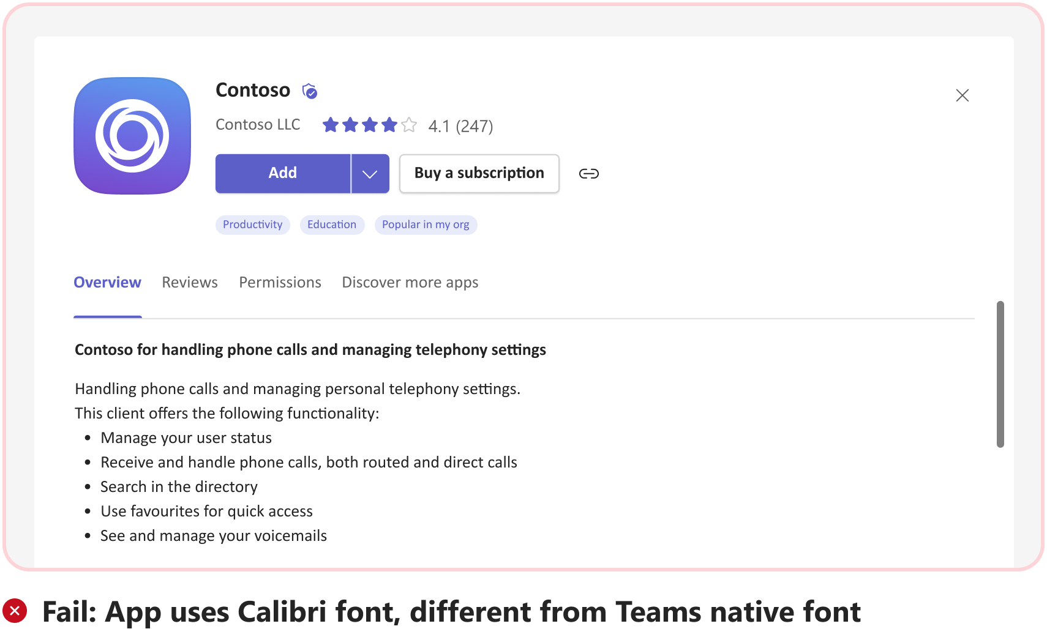Click 'Receive and handle phone calls' bullet
1047x629 pixels.
(309, 463)
